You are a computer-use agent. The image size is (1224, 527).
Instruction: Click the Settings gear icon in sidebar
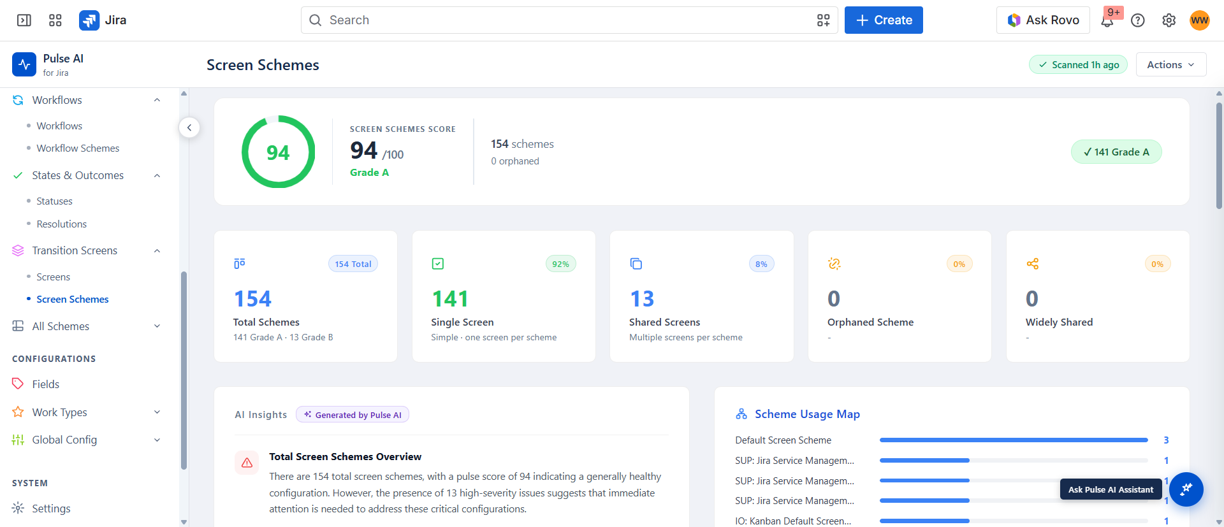(18, 508)
